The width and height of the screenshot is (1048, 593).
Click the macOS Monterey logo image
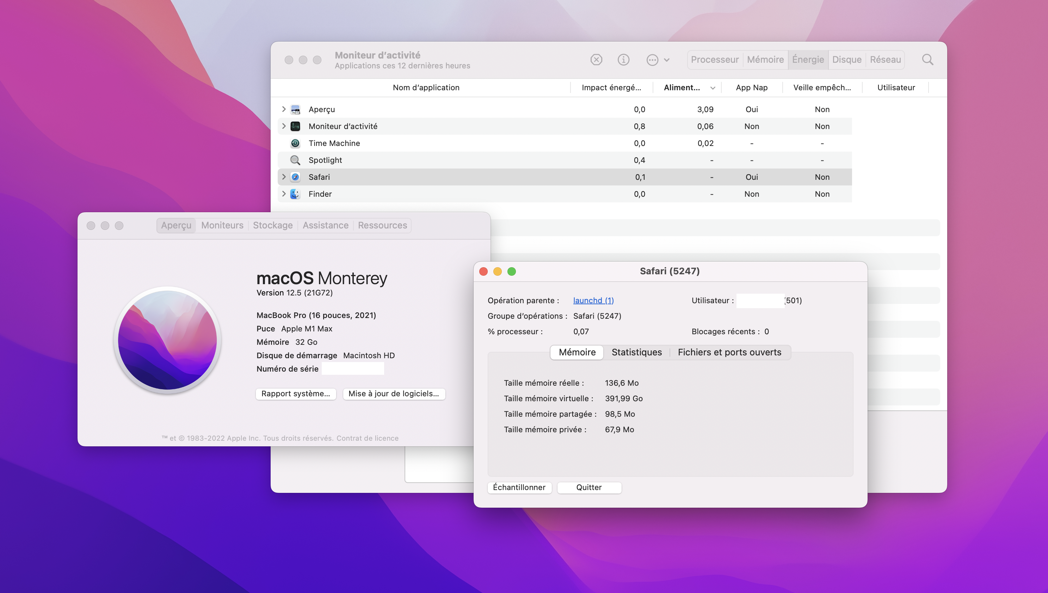tap(167, 340)
